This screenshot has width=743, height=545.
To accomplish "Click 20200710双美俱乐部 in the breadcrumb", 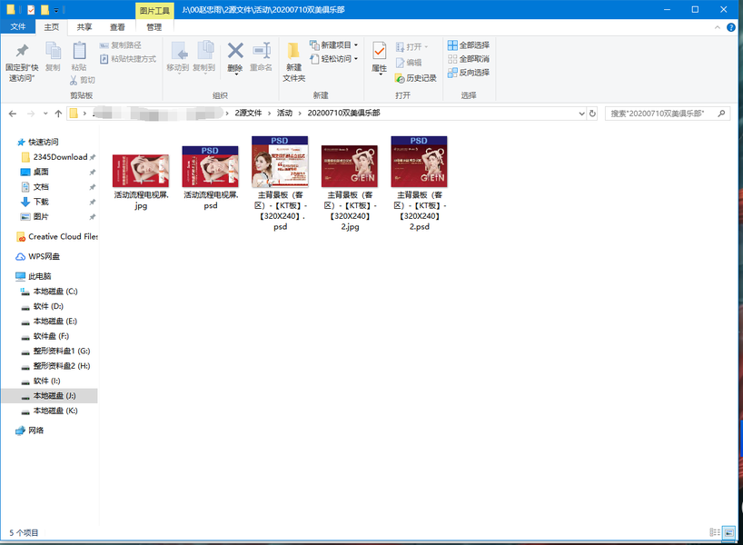I will point(343,113).
